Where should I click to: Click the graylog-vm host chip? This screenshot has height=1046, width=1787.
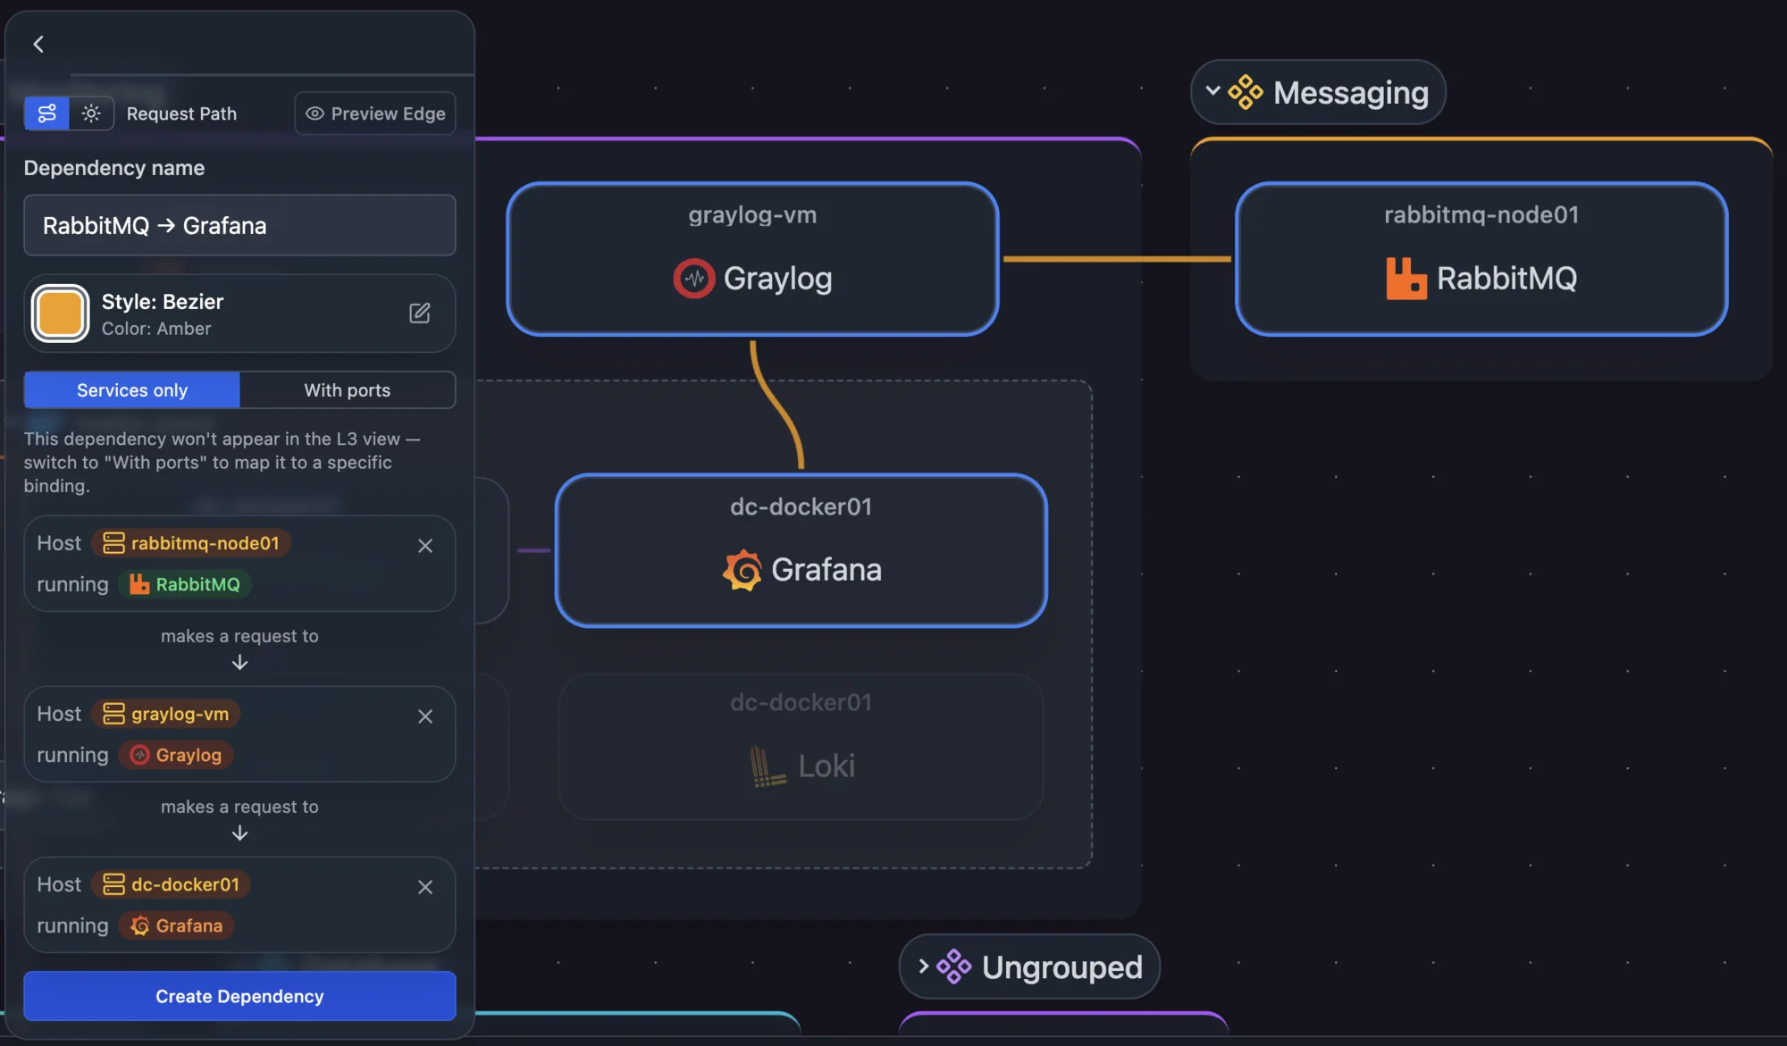166,714
